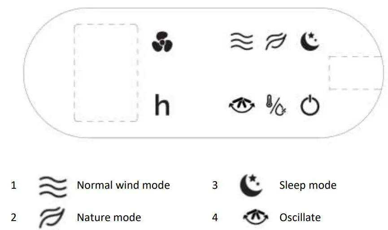Click the large dashed display area
The height and width of the screenshot is (230, 388).
point(106,73)
